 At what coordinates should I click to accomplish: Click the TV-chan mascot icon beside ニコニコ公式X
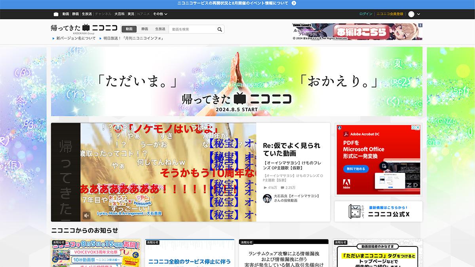(354, 212)
